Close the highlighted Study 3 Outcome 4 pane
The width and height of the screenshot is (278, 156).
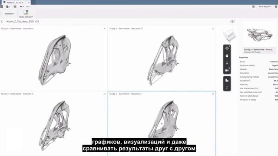[213, 94]
